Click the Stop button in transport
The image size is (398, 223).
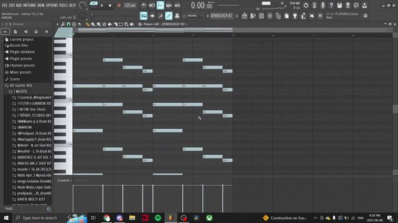[110, 6]
